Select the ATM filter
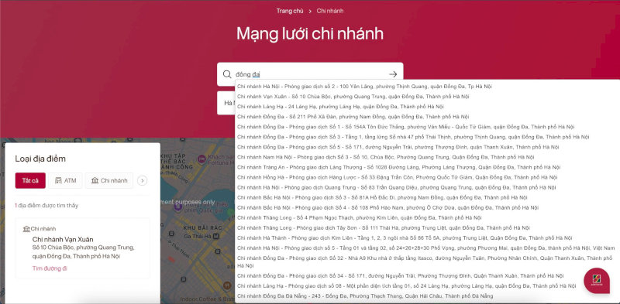620x304 pixels. [66, 180]
